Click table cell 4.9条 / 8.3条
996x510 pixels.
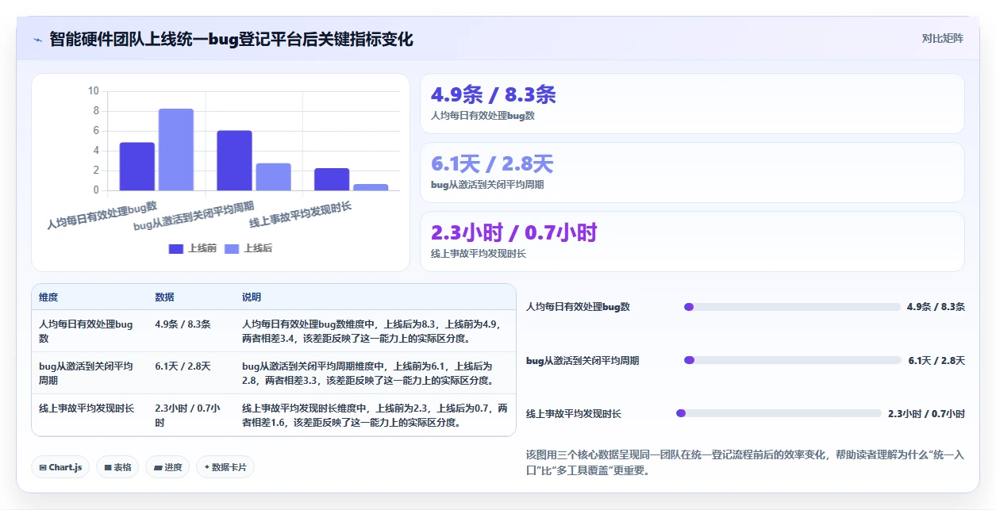coord(183,324)
